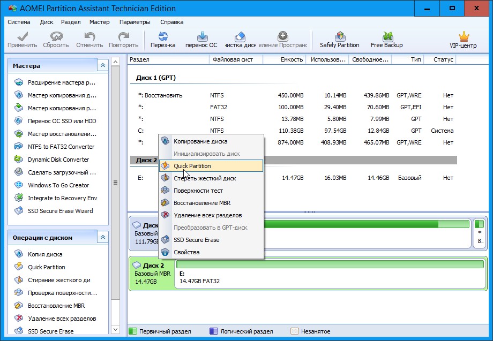Open the first Мастер копирования д... wizard
The image size is (493, 341).
[55, 95]
